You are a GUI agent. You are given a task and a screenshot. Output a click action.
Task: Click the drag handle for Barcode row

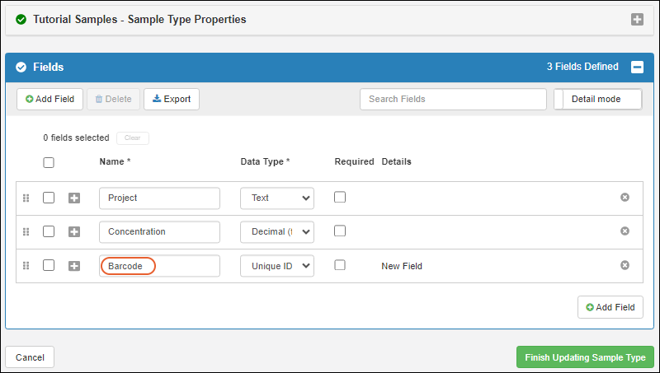tap(26, 266)
